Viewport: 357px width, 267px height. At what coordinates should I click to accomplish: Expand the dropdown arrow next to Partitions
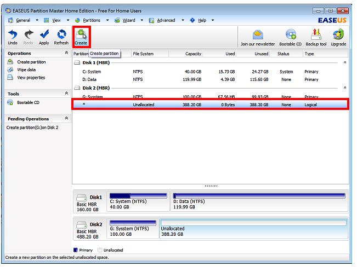coord(107,20)
